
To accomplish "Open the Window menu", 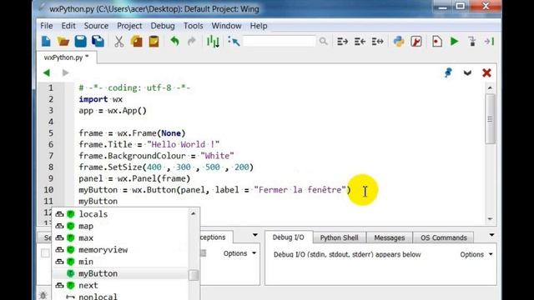I will (x=226, y=26).
